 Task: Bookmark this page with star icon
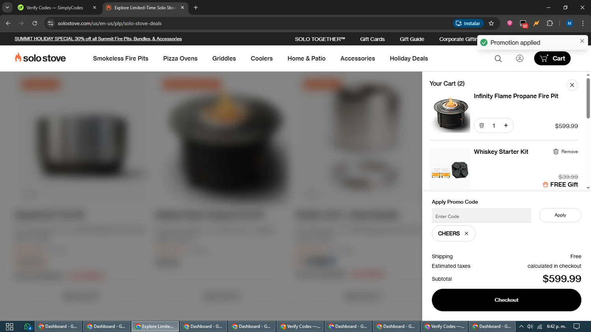tap(491, 24)
